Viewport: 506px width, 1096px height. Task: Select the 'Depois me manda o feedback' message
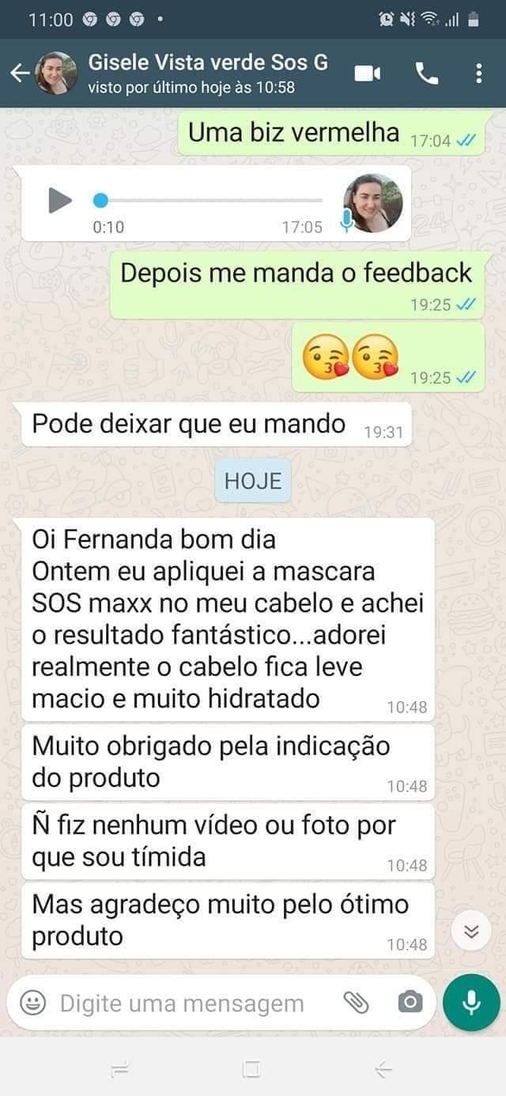click(x=297, y=285)
